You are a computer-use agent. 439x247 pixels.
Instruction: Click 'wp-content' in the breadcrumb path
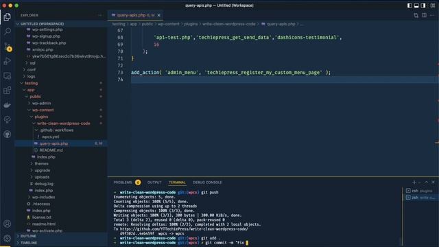[169, 24]
